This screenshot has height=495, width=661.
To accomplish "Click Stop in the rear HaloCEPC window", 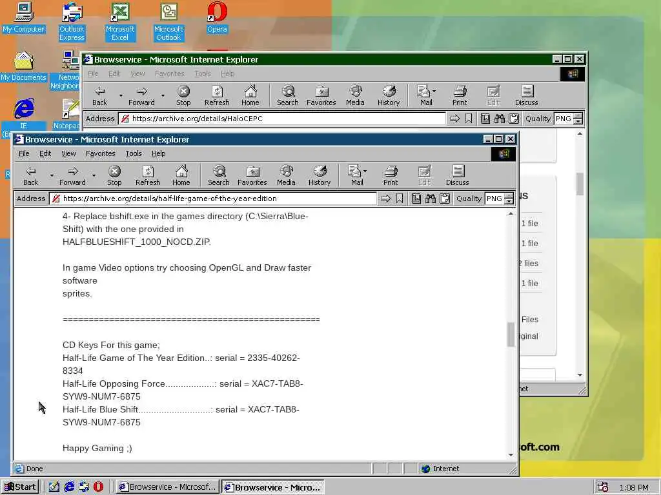I will 183,95.
